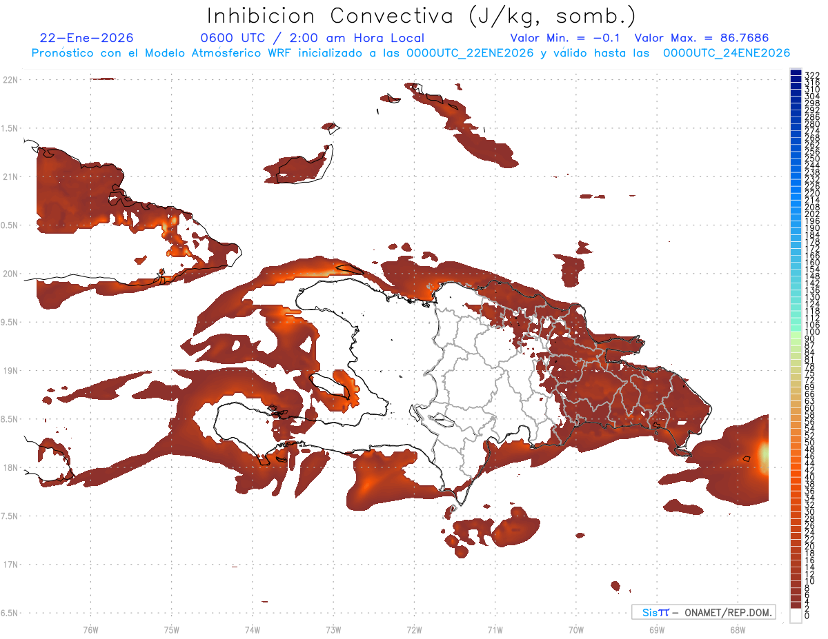Click the "20N" latitude label
The height and width of the screenshot is (639, 828).
coord(10,274)
